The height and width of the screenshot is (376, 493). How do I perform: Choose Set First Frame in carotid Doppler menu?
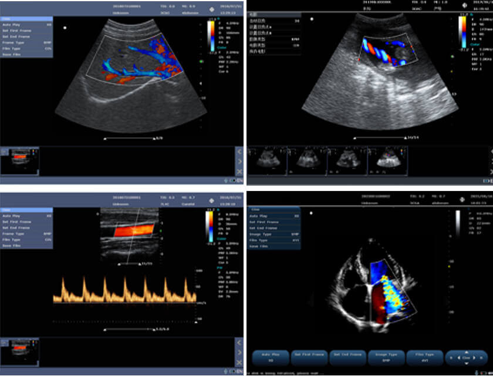[x=26, y=222]
